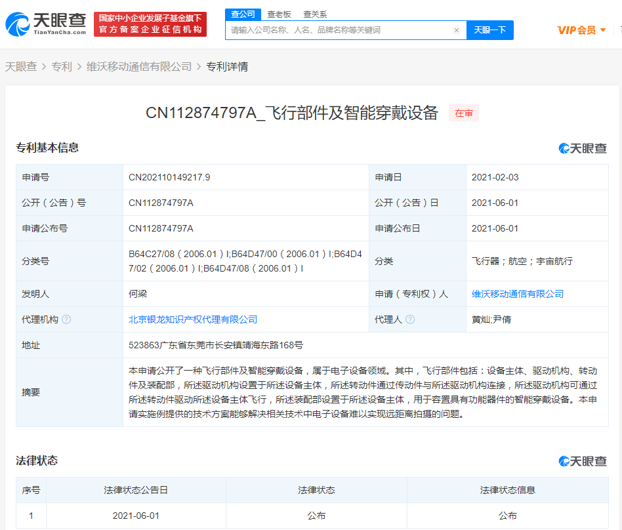Click the 申请（专利权）人 label cell
This screenshot has width=622, height=530.
click(x=417, y=294)
